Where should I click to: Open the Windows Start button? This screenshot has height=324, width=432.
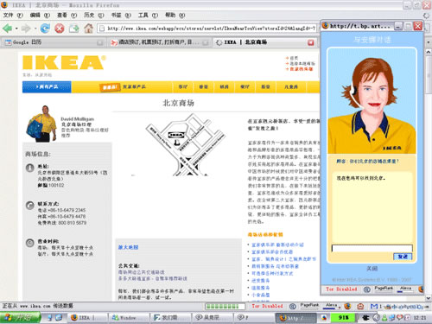click(x=20, y=318)
